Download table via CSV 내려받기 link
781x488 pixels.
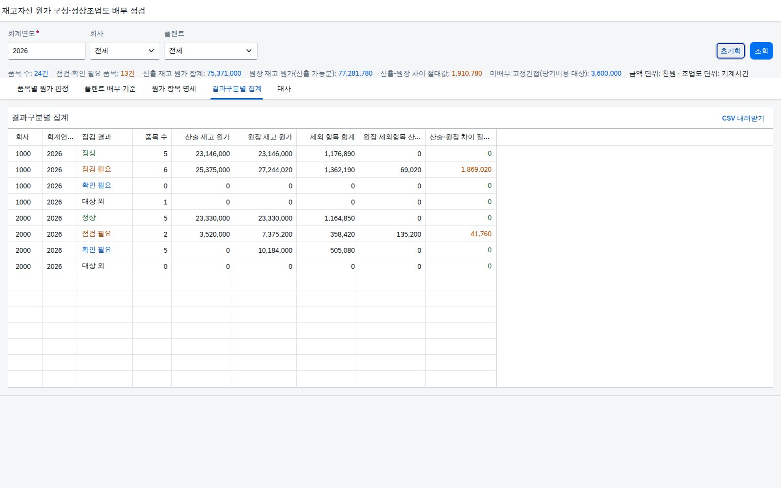point(743,118)
